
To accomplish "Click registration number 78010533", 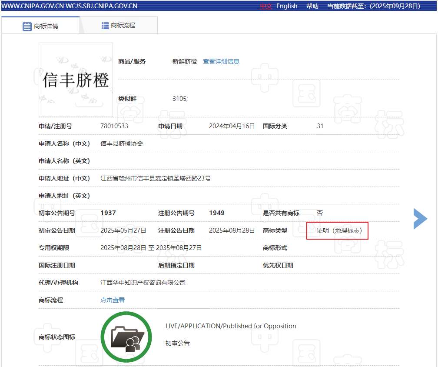I will [x=114, y=126].
